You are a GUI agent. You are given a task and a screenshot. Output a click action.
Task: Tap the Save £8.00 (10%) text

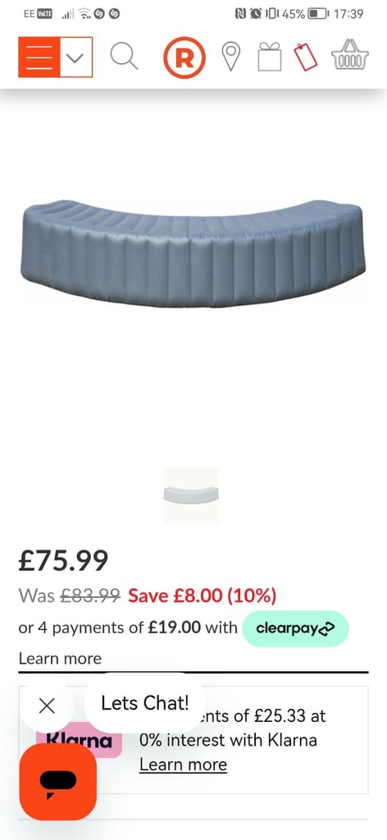203,596
